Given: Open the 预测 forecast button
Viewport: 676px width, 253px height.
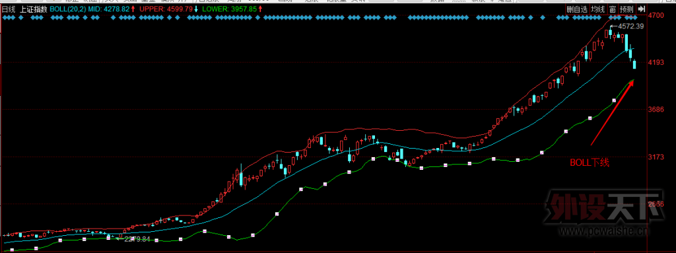Looking at the screenshot, I should click(x=626, y=9).
